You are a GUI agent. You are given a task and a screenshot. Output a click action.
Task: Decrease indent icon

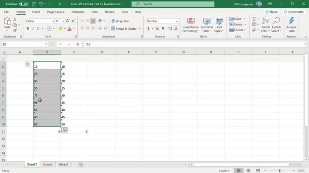[100, 29]
